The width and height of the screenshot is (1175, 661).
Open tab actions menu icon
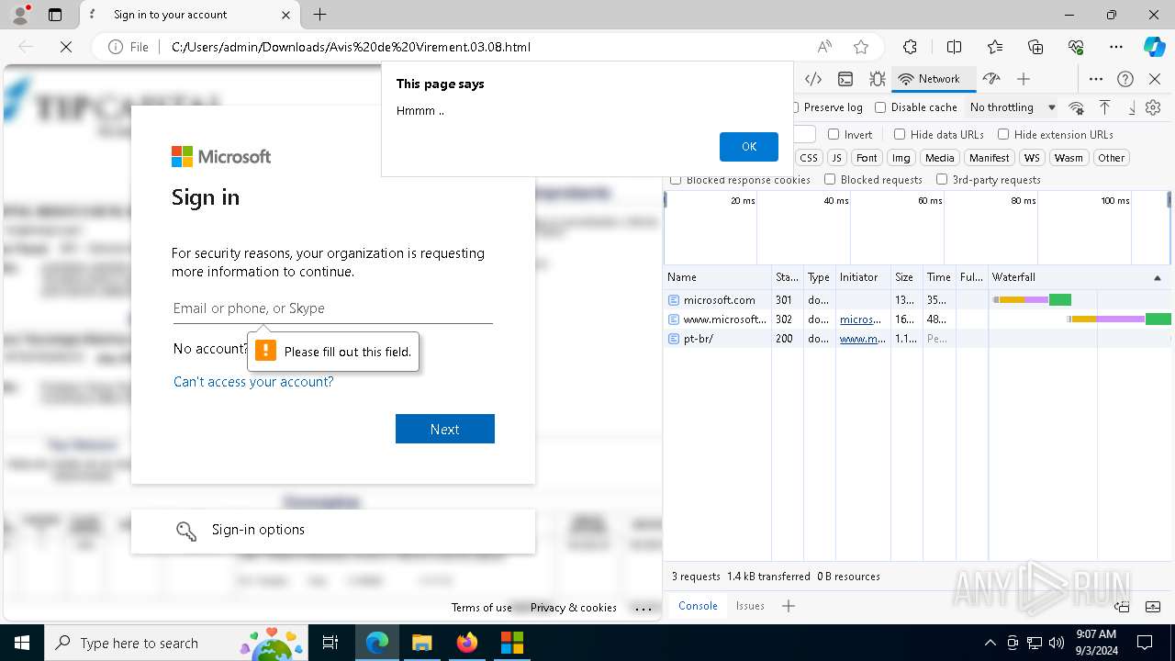pos(55,15)
